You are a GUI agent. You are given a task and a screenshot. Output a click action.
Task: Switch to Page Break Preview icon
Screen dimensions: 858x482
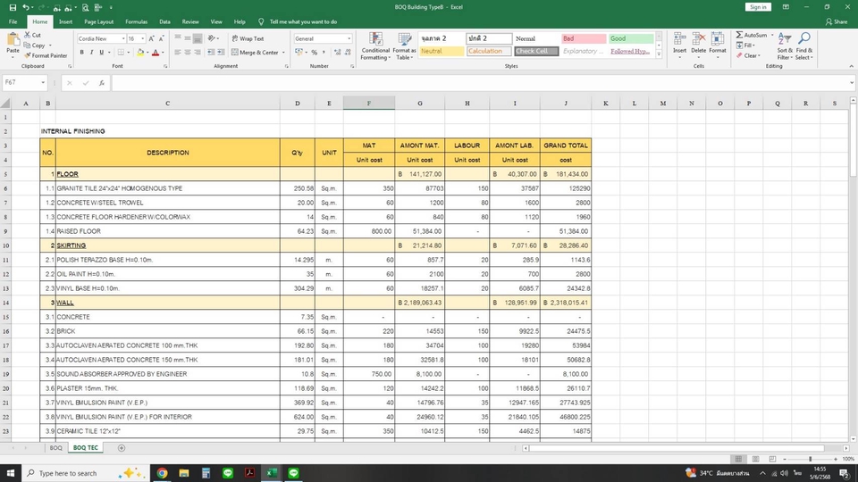click(772, 459)
